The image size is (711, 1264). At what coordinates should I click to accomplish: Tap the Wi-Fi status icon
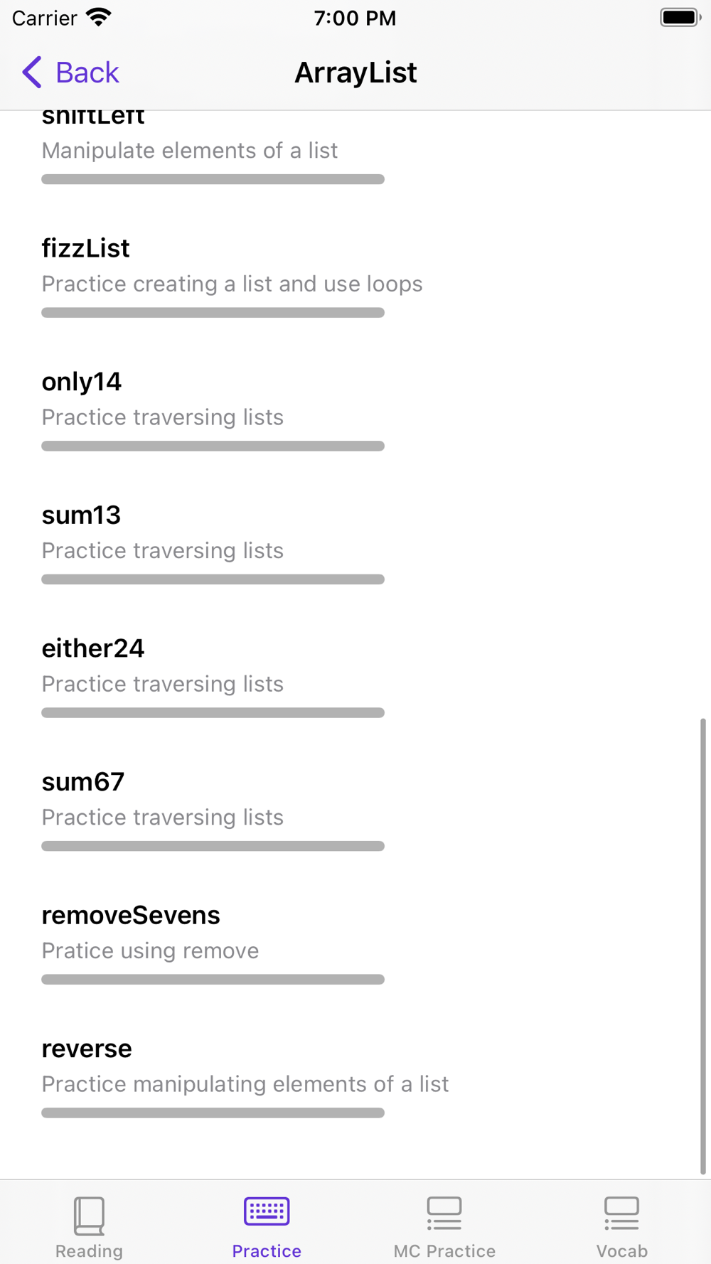[x=99, y=17]
